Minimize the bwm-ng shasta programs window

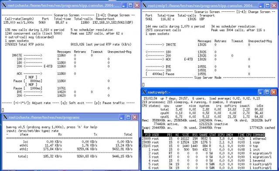pyautogui.click(x=122, y=117)
